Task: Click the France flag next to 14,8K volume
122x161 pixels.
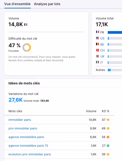Action: [26, 25]
